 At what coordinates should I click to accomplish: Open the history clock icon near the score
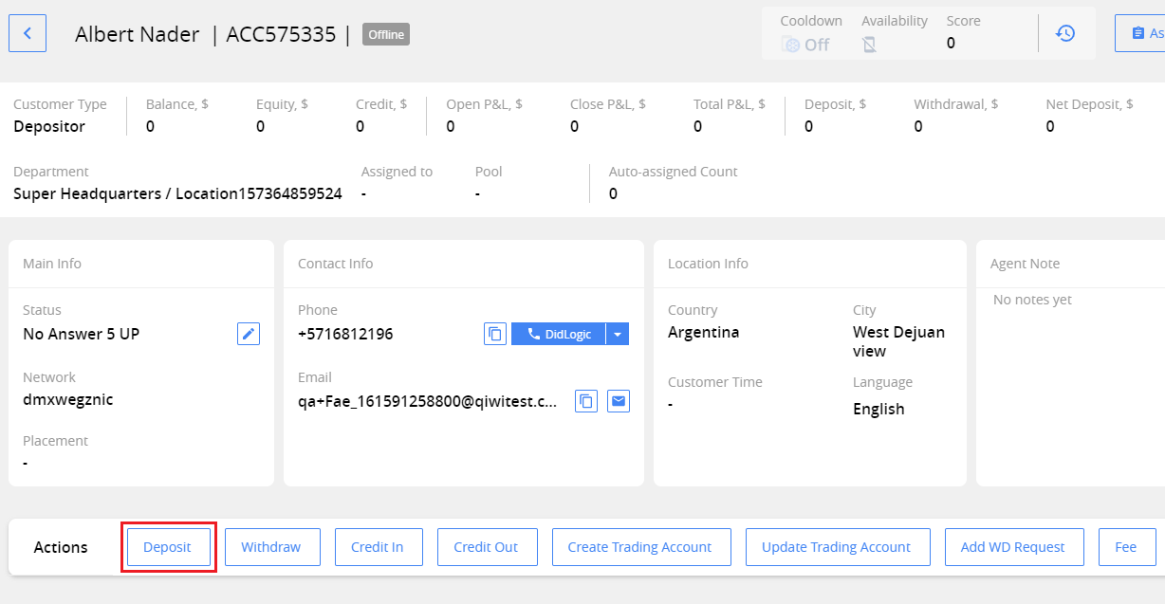point(1065,33)
